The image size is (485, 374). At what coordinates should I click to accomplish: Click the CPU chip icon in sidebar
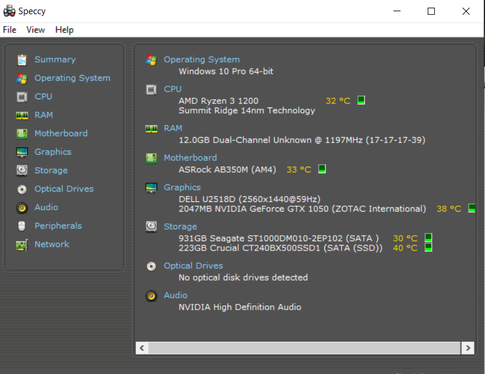coord(22,97)
